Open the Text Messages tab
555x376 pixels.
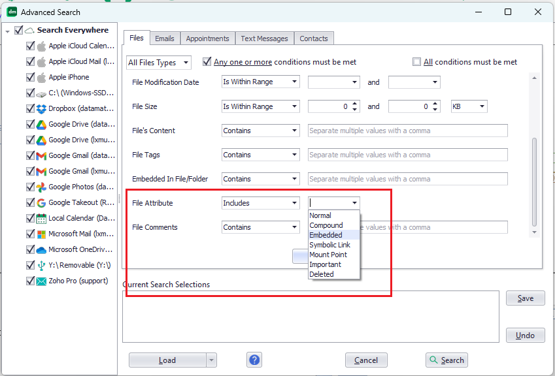pyautogui.click(x=264, y=38)
